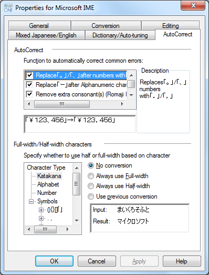
Task: Click right arrow of AutoCorrect horizontal scrollbar
Action: pos(122,104)
